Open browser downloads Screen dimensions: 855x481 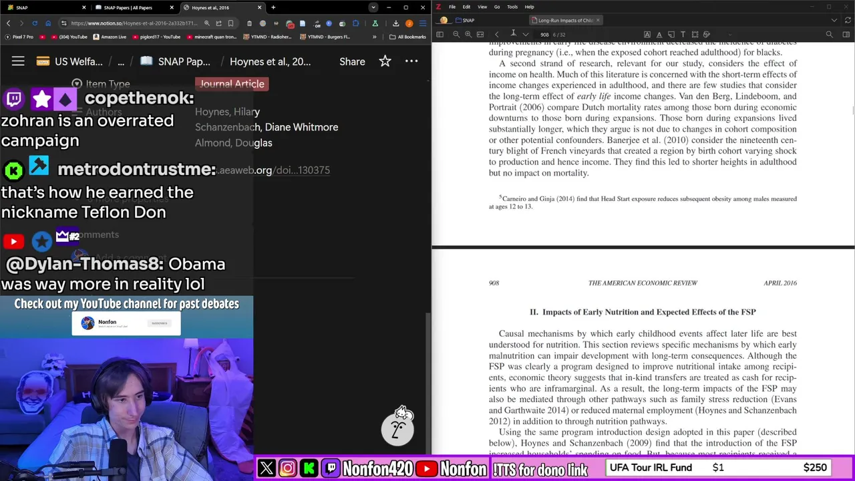[395, 23]
